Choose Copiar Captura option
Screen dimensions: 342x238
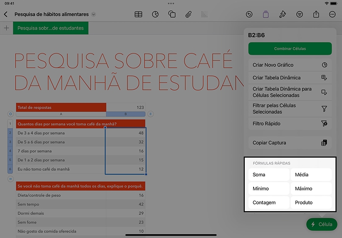(290, 143)
